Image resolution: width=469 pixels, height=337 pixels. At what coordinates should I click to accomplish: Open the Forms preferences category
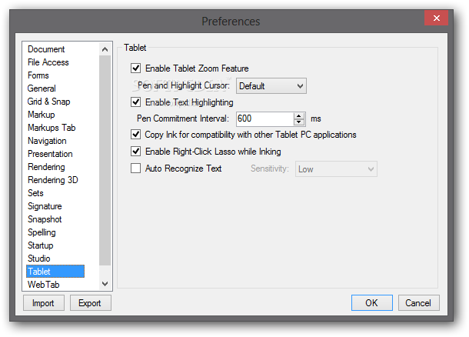[x=38, y=75]
